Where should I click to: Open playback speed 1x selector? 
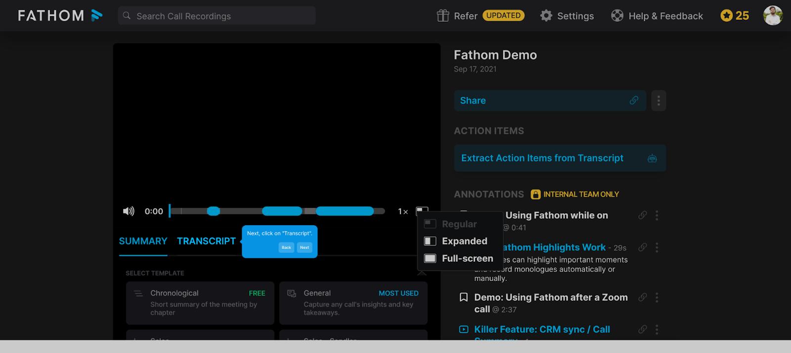click(403, 211)
